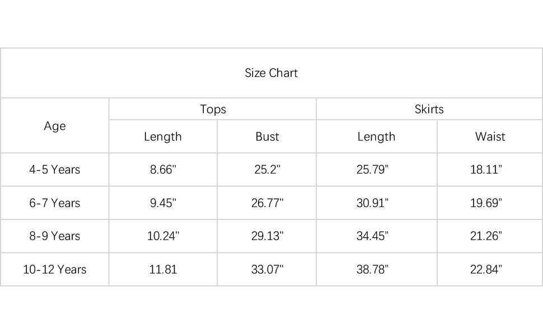Select the 10-12 Years row label
Image resolution: width=543 pixels, height=335 pixels.
coord(55,270)
